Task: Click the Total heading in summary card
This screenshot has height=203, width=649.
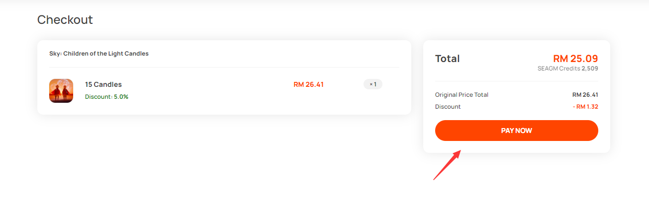Action: [x=448, y=59]
